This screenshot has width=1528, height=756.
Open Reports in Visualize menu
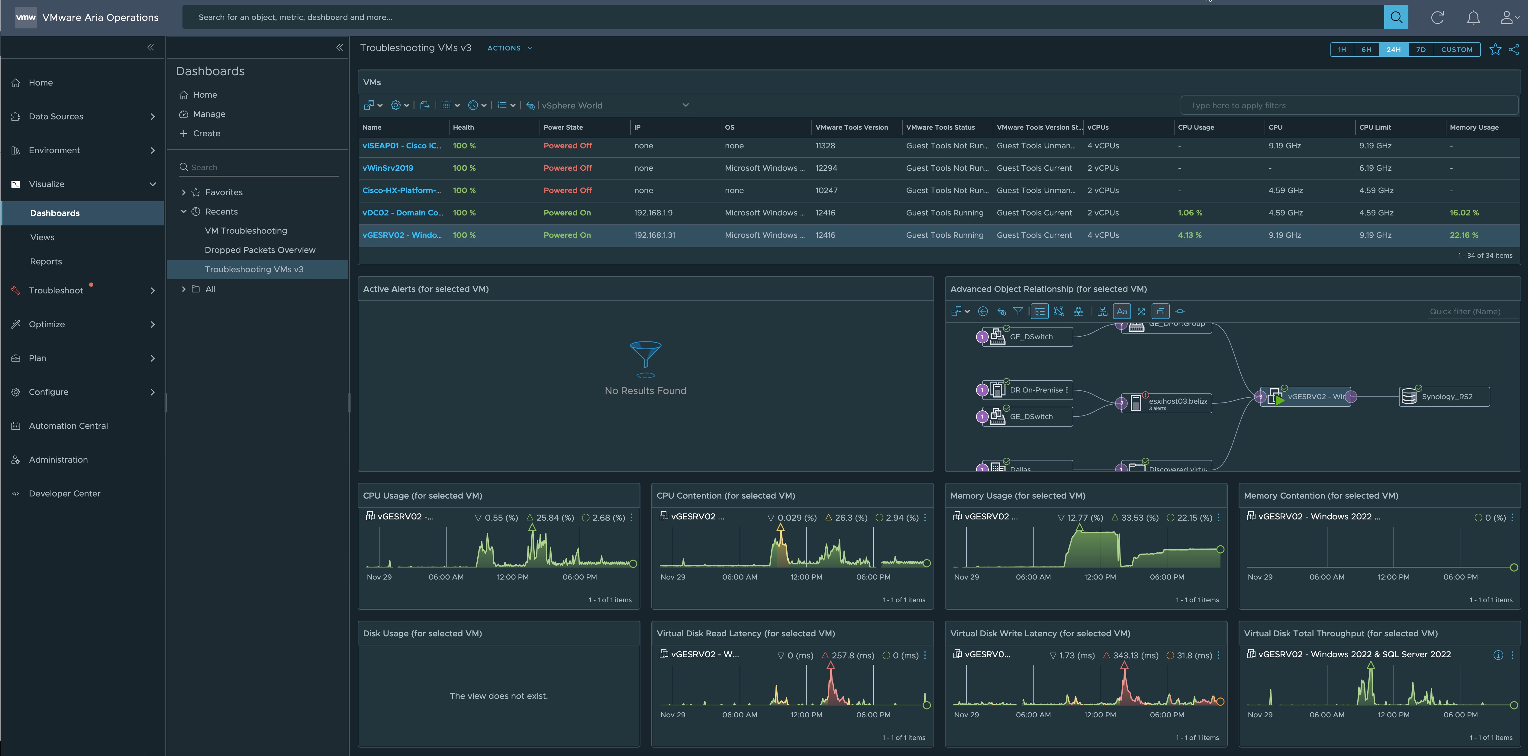tap(46, 262)
